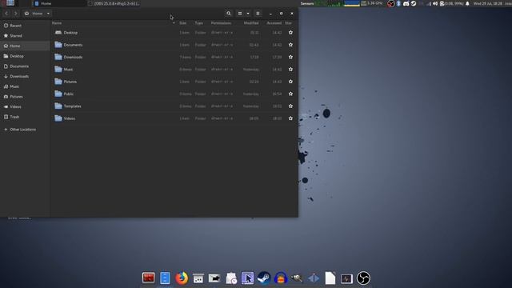This screenshot has height=288, width=512.
Task: Select the Desktop folder row
Action: coord(174,32)
